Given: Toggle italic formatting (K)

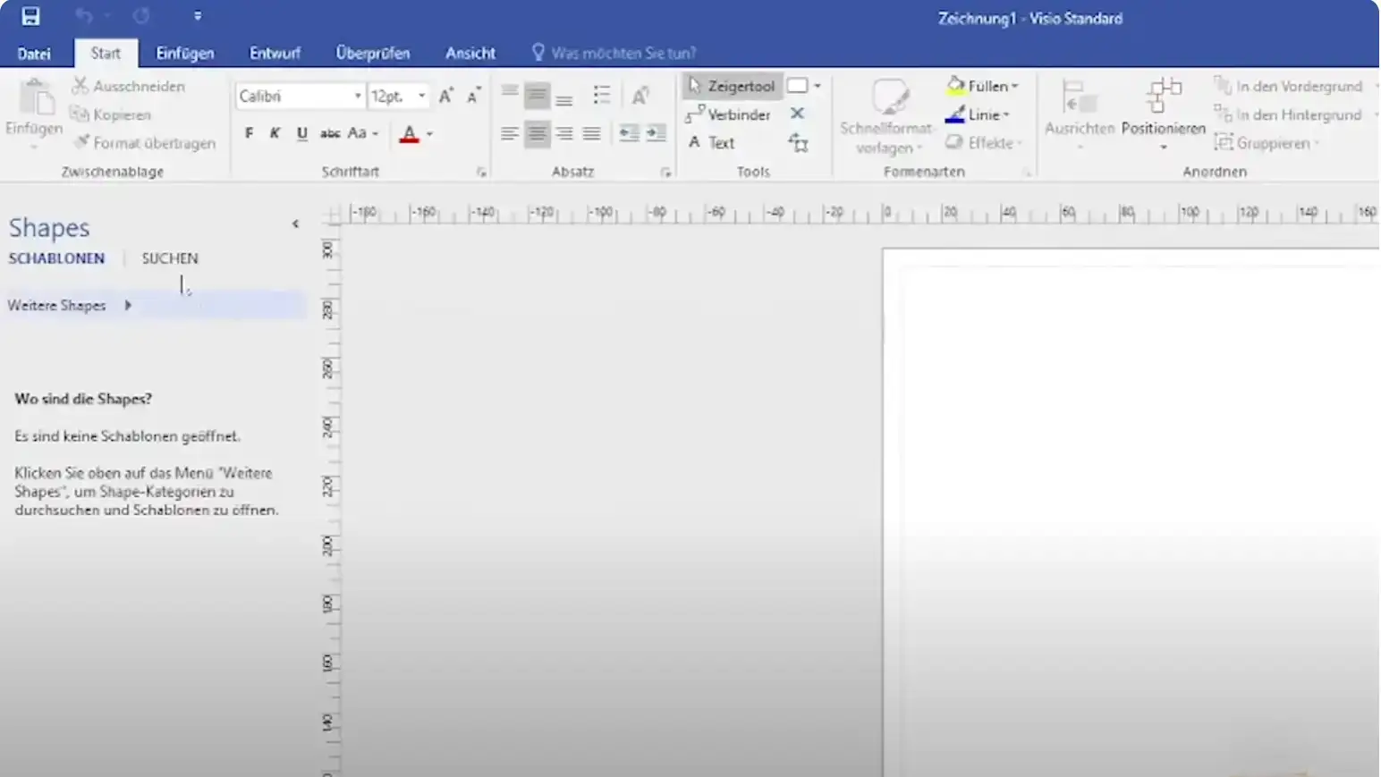Looking at the screenshot, I should [x=275, y=133].
